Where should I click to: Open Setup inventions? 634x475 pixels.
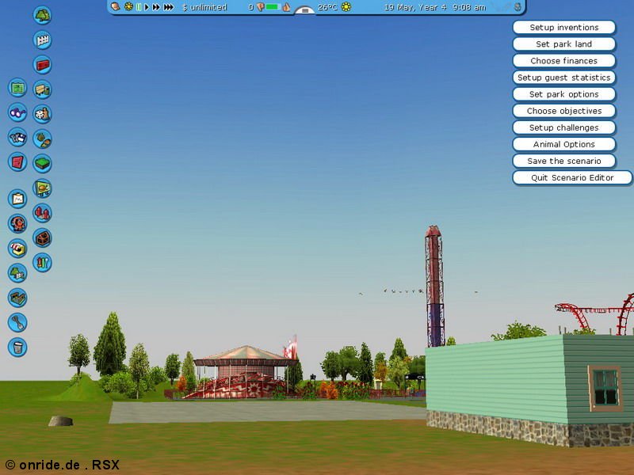[x=564, y=28]
